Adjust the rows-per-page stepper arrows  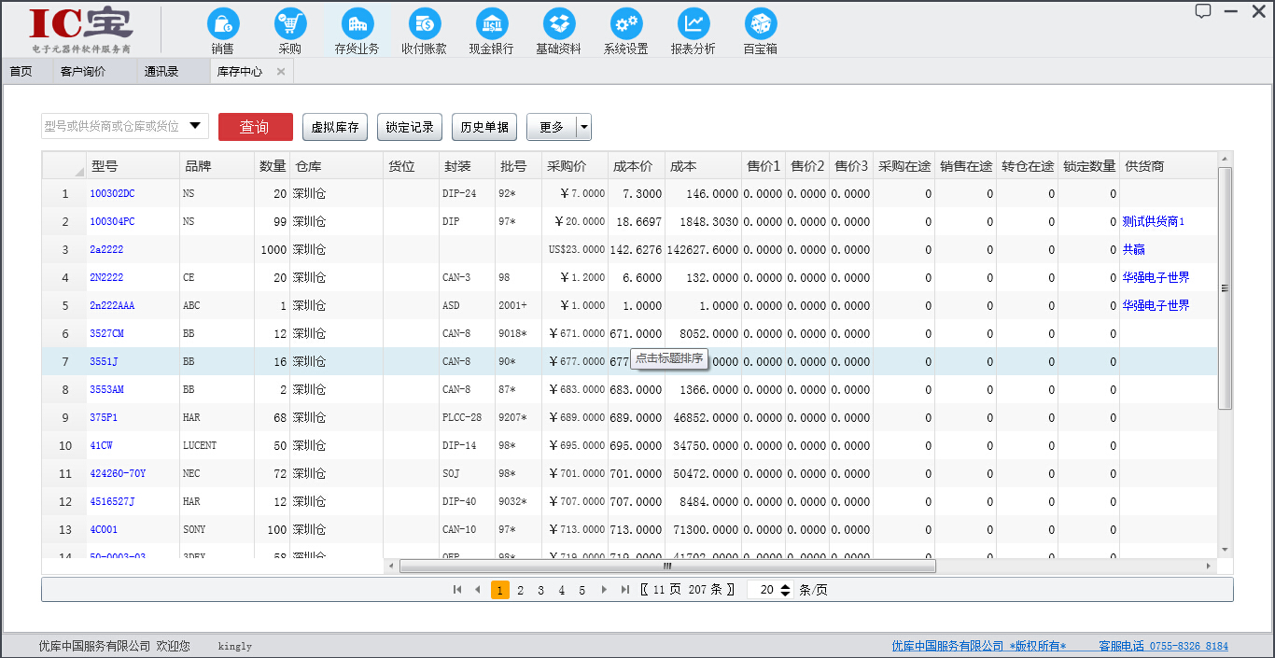[785, 590]
